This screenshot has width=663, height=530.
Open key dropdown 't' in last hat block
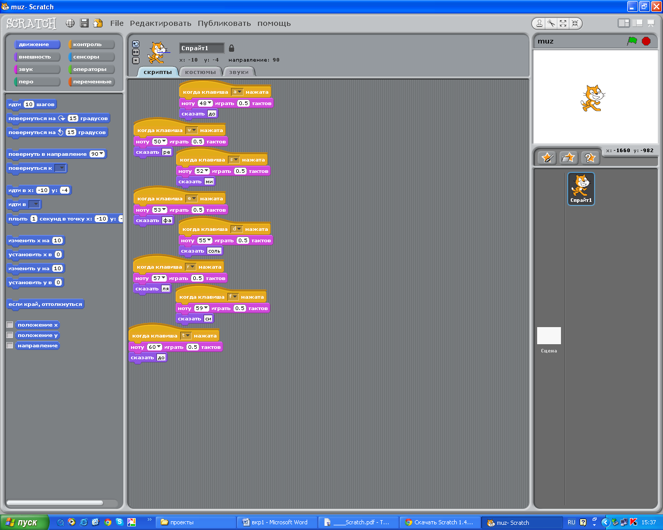pos(185,336)
